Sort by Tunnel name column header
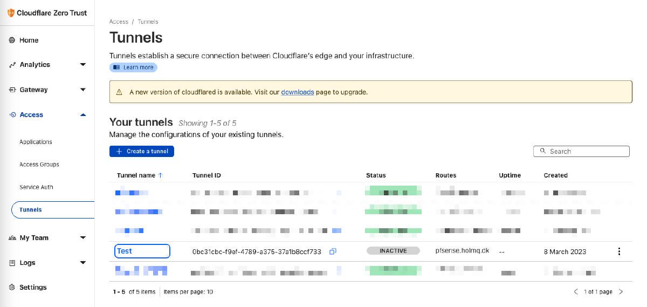This screenshot has height=307, width=647. point(136,175)
